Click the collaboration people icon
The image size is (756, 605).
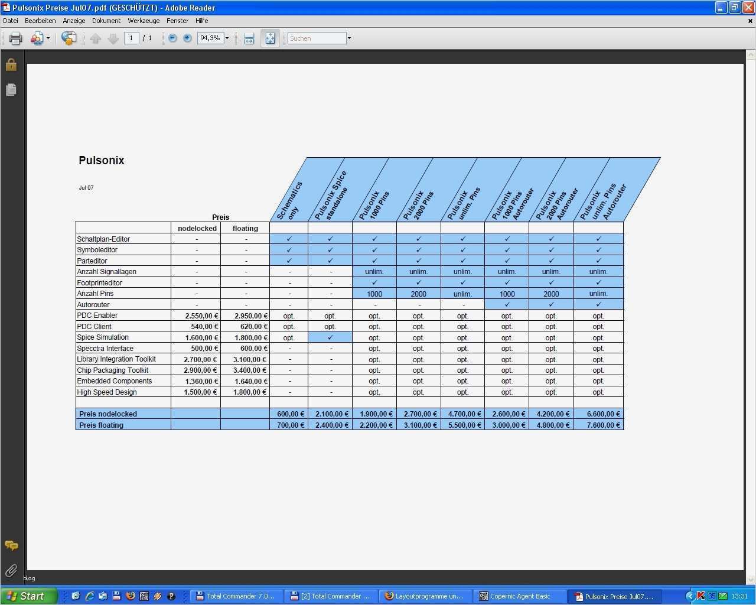pyautogui.click(x=37, y=38)
